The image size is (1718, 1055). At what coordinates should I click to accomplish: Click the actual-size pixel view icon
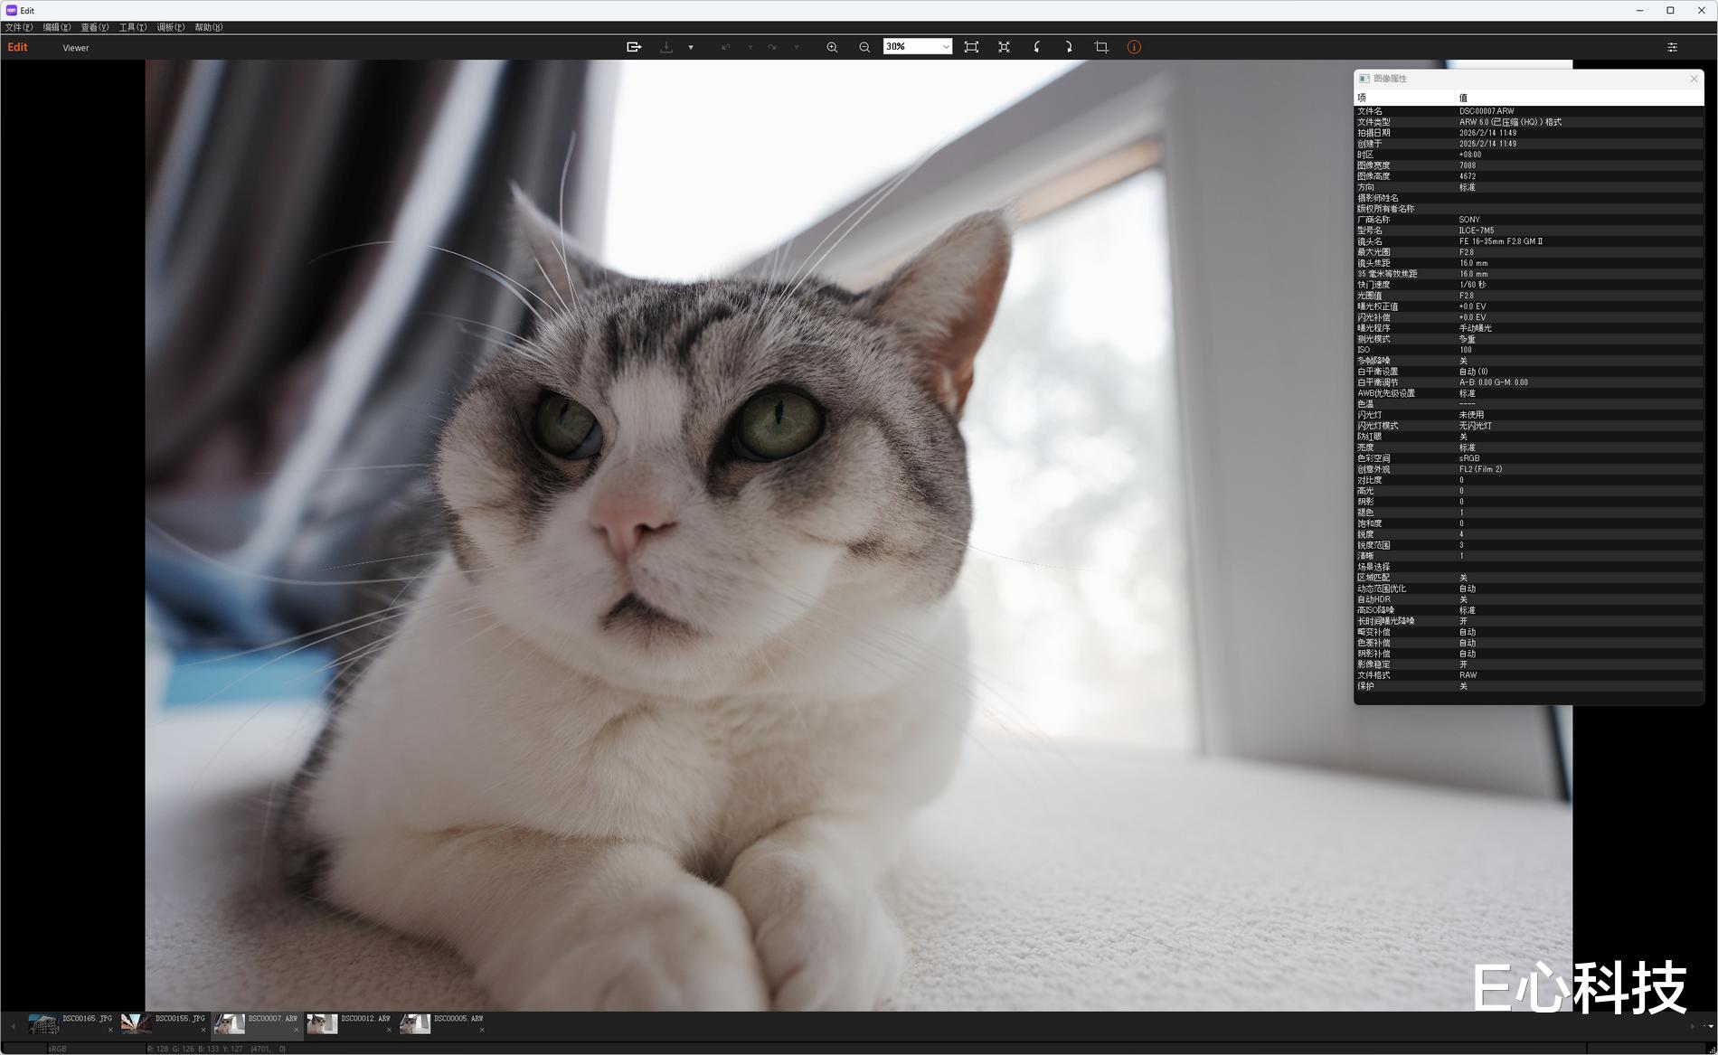pyautogui.click(x=1004, y=47)
